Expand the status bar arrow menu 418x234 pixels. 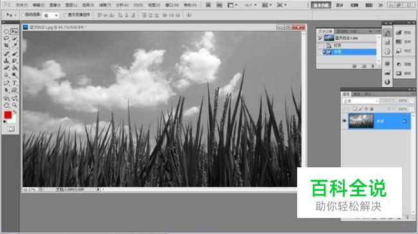pyautogui.click(x=98, y=190)
